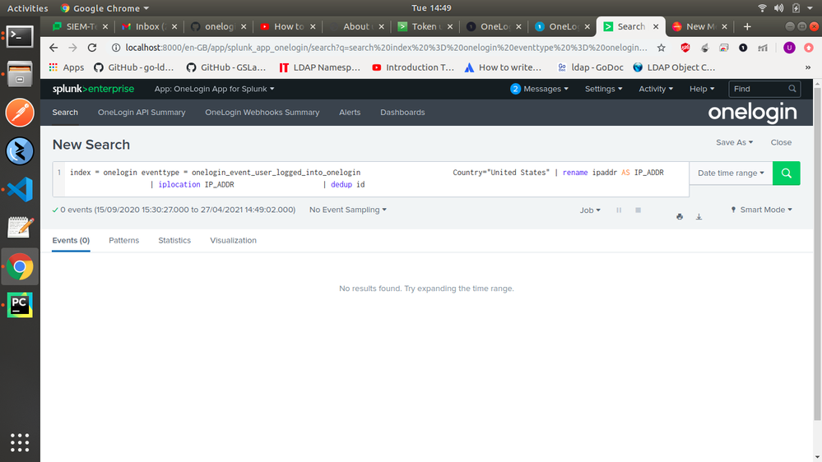The width and height of the screenshot is (822, 462).
Task: Click the print results icon
Action: pos(680,217)
